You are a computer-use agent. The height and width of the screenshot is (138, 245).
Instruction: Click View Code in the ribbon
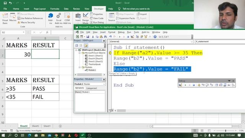(x=97, y=18)
